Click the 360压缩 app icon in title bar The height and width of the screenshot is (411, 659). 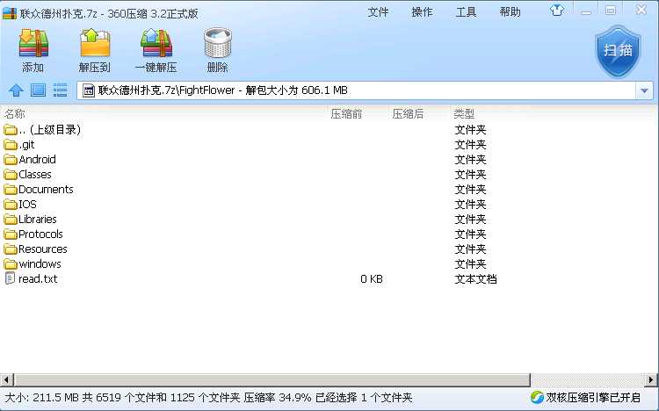(x=10, y=13)
